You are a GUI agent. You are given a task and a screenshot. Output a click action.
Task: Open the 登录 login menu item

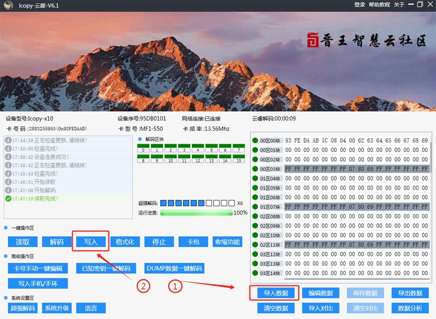point(360,5)
